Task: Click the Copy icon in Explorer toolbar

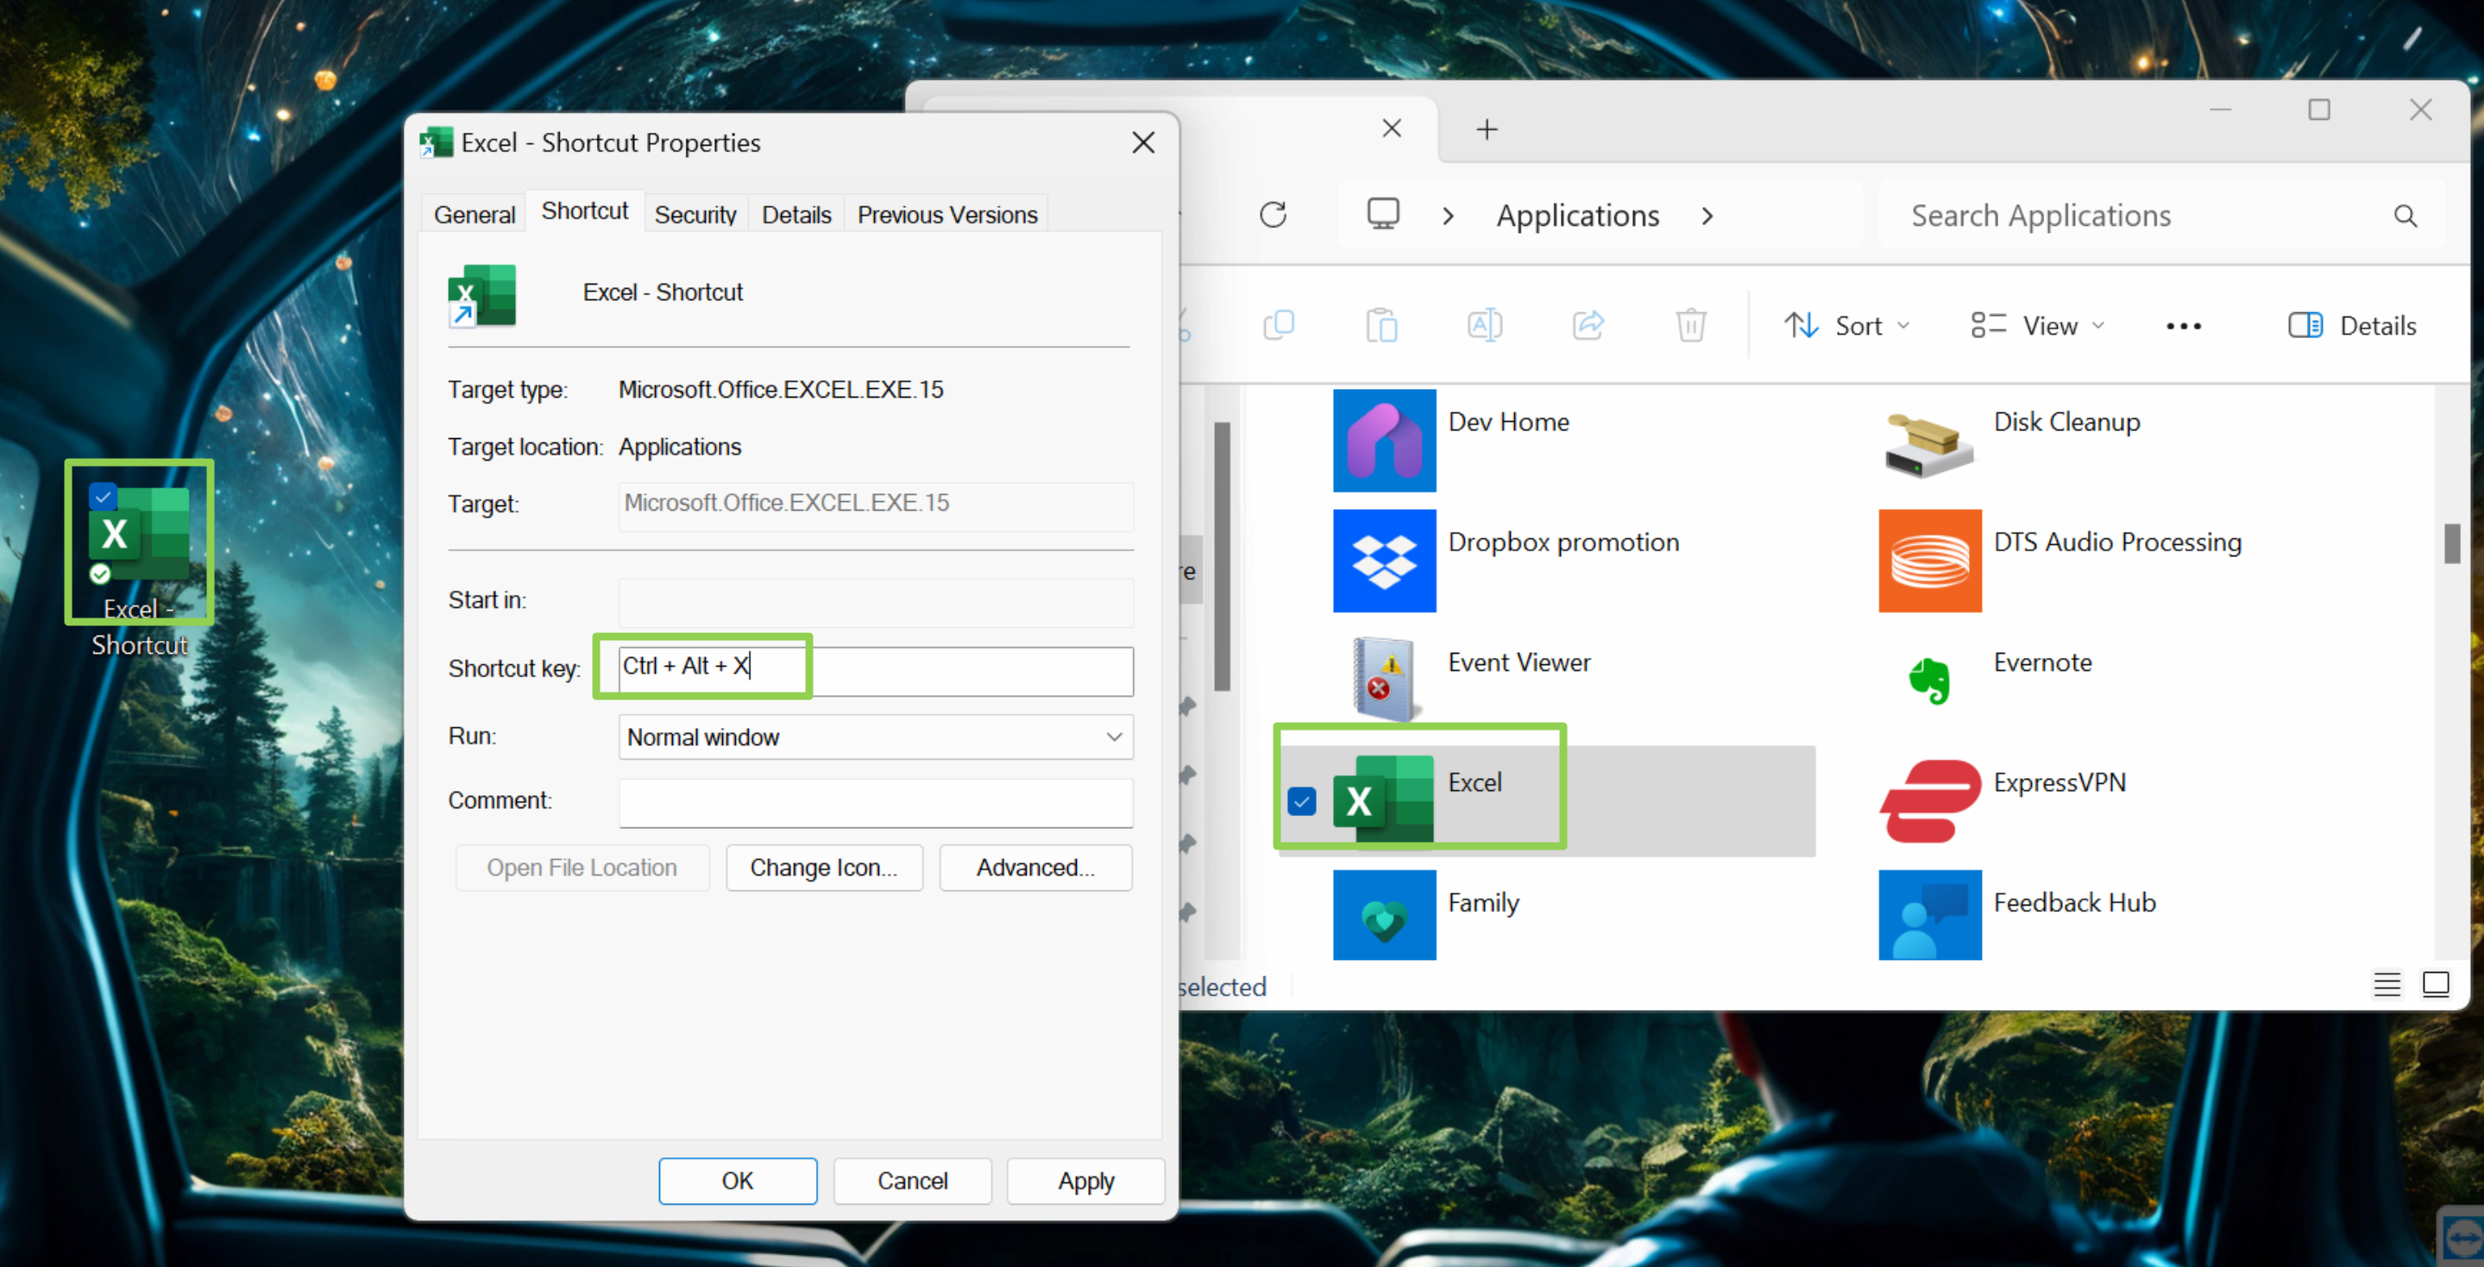Action: pos(1279,326)
